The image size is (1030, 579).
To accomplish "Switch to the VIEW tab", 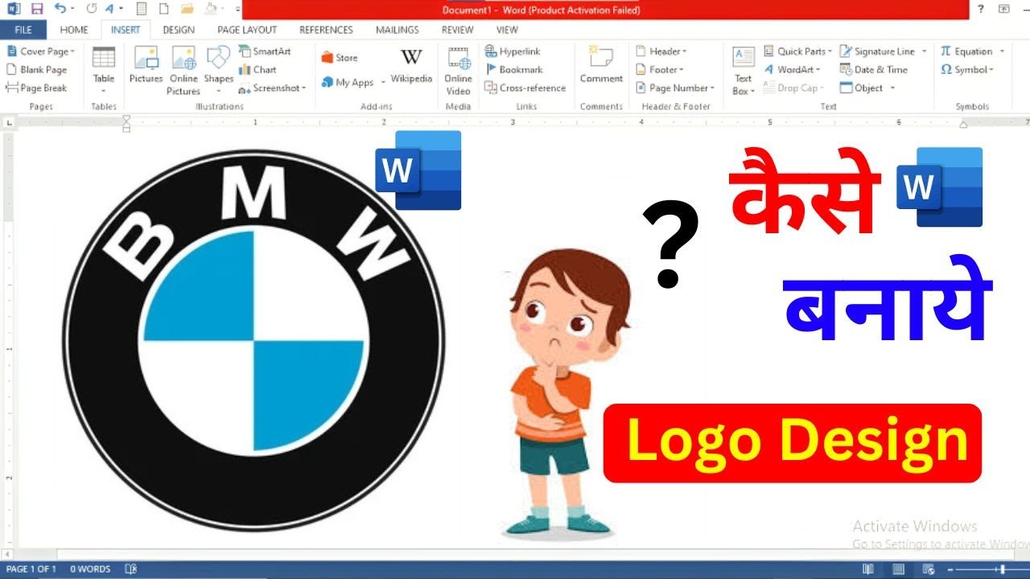I will pyautogui.click(x=507, y=30).
